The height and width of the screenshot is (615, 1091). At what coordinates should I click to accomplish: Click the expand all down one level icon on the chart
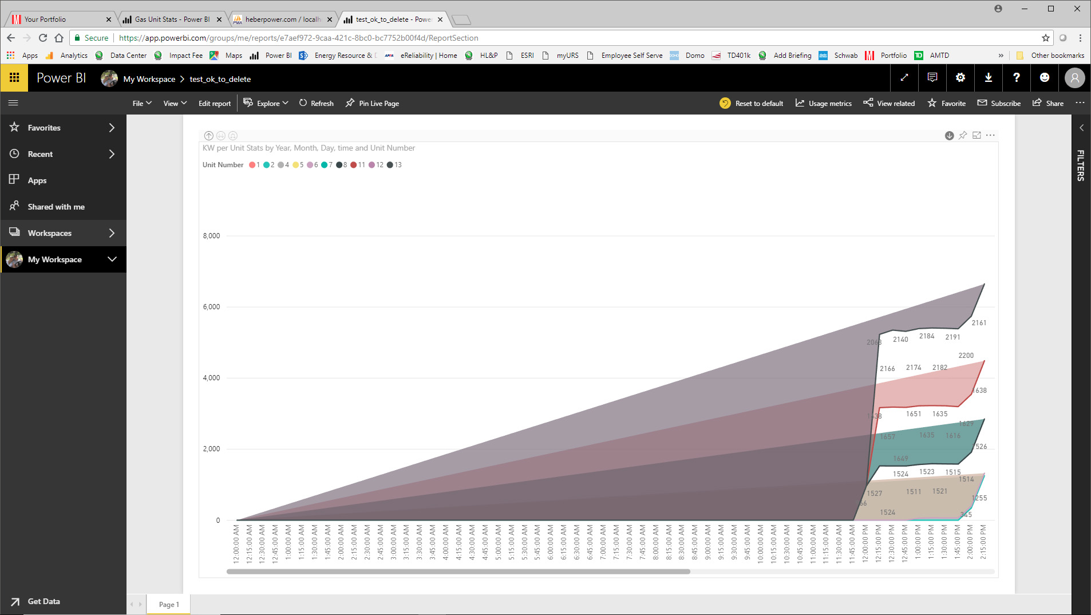233,136
